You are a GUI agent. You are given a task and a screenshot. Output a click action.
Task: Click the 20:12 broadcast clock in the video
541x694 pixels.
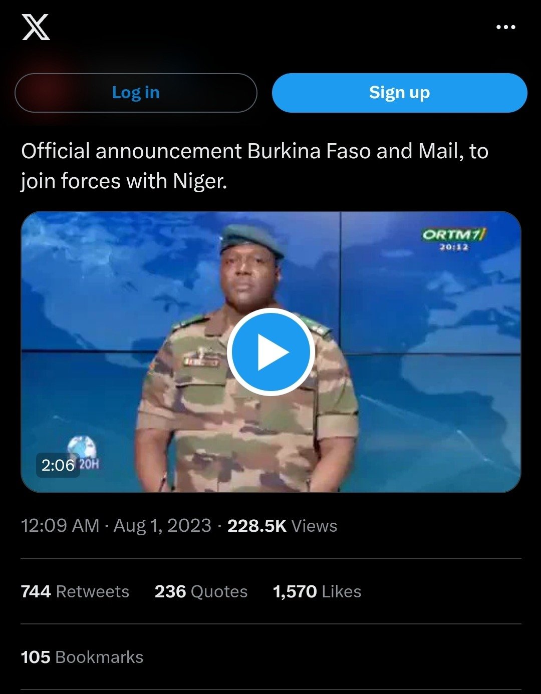[454, 247]
